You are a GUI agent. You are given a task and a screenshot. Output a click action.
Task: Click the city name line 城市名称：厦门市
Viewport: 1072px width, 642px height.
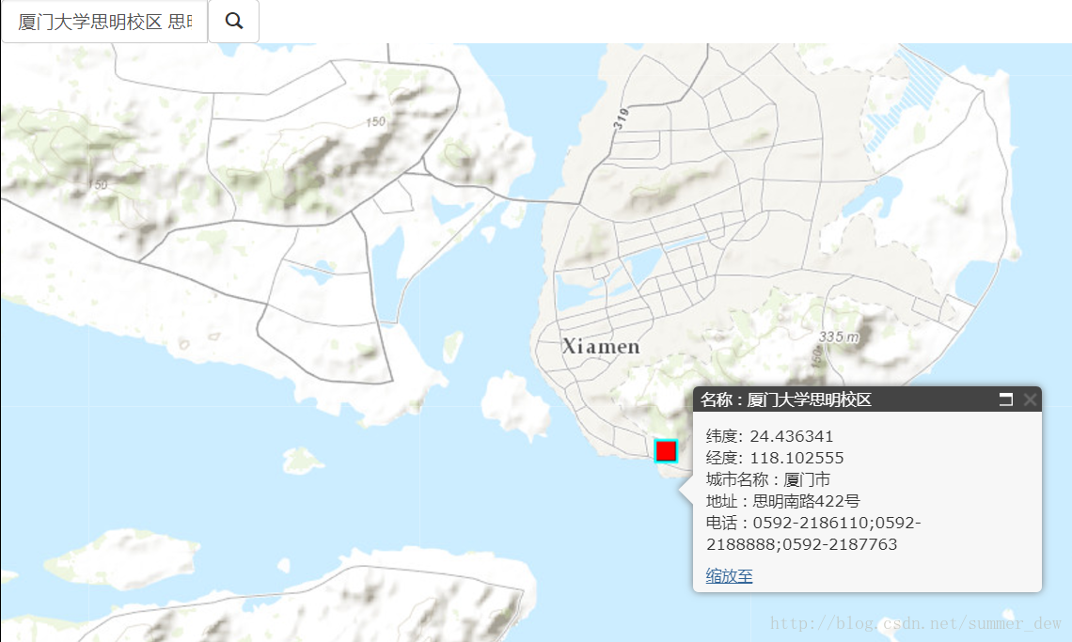coord(767,479)
